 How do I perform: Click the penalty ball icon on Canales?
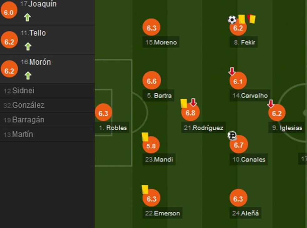point(232,136)
